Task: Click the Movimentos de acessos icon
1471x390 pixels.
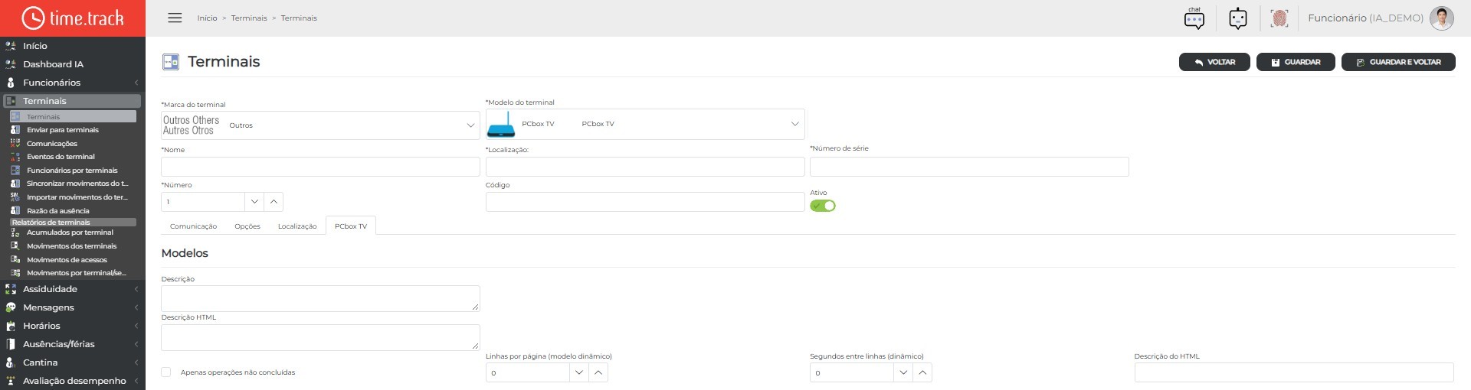Action: point(15,260)
